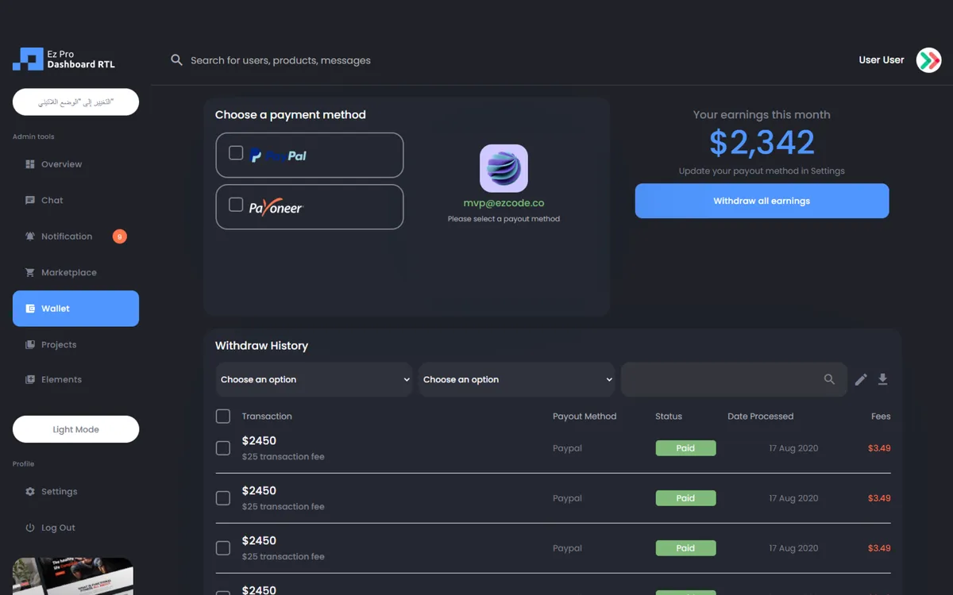Screen dimensions: 953x595
Task: Click the Paid status badge in first row
Action: click(x=685, y=448)
